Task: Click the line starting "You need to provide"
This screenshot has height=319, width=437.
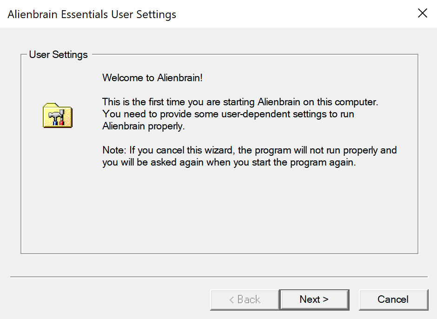Action: click(228, 114)
